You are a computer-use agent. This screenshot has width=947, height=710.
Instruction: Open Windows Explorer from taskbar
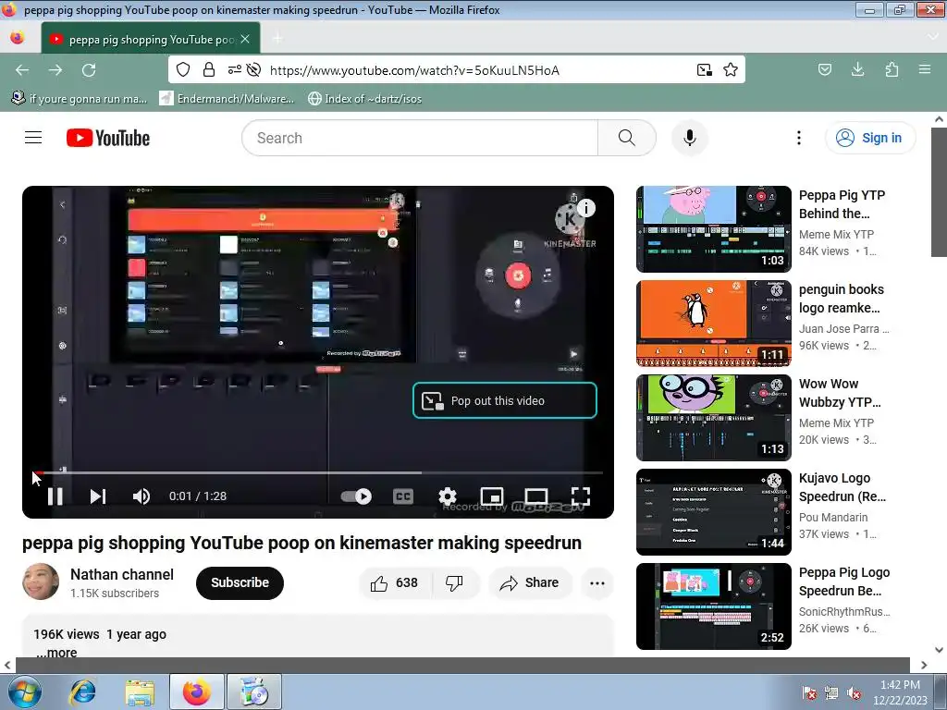(140, 692)
